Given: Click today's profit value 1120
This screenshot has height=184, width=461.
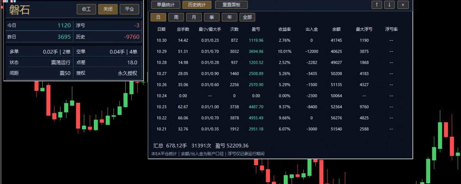Looking at the screenshot, I should click(64, 25).
